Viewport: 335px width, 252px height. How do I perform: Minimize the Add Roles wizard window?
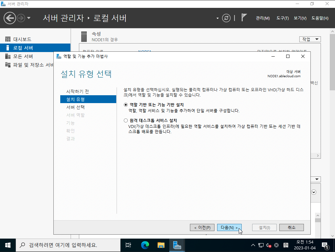click(x=273, y=56)
